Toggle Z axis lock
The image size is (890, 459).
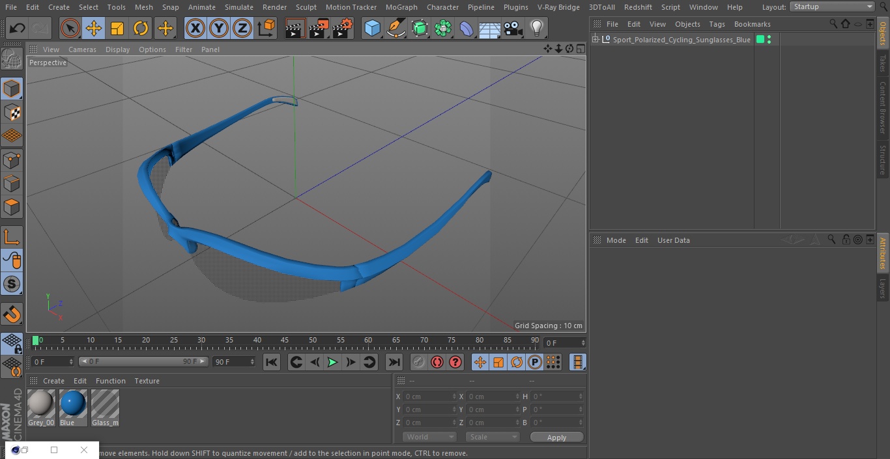tap(242, 29)
